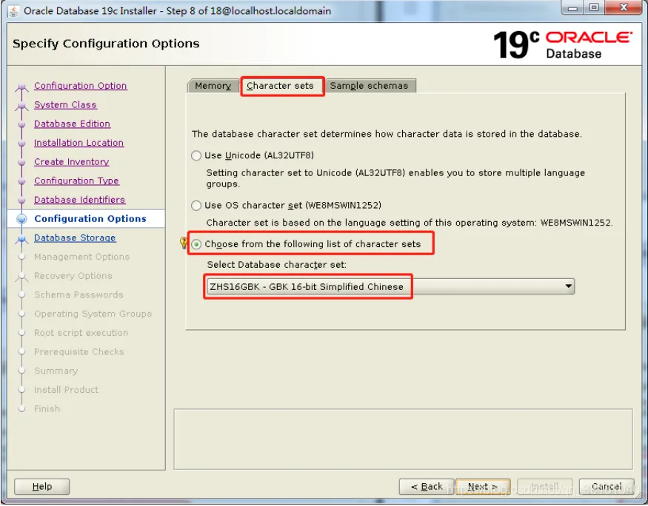Click the Oracle Database 19c logo

pyautogui.click(x=562, y=44)
